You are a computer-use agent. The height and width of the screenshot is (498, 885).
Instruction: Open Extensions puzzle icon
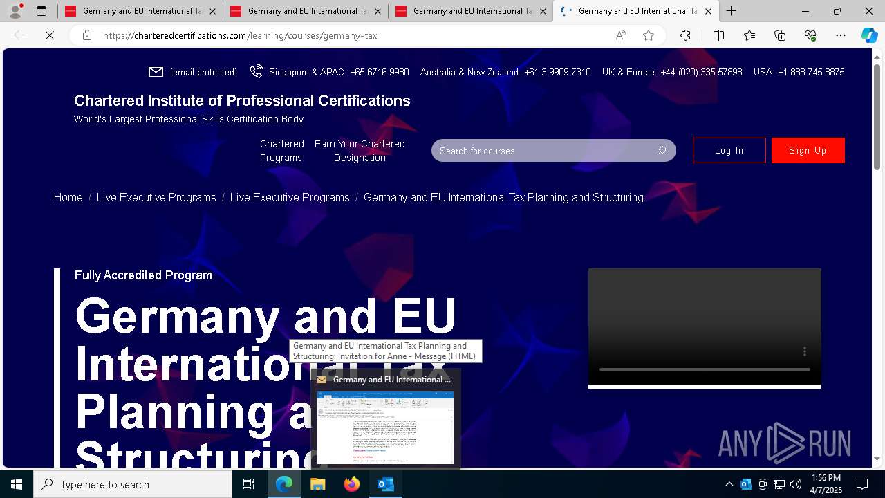click(x=685, y=35)
